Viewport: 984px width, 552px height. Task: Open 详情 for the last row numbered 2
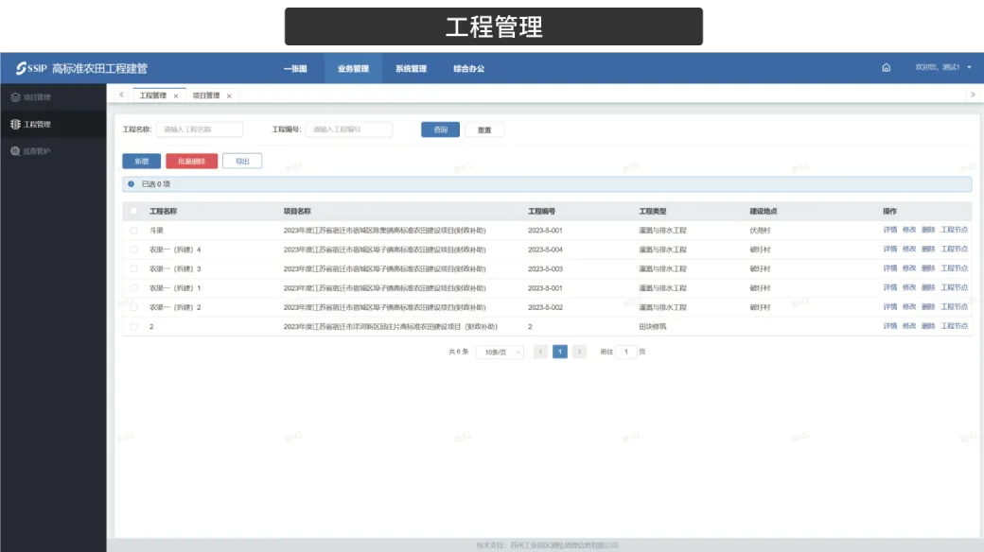890,326
